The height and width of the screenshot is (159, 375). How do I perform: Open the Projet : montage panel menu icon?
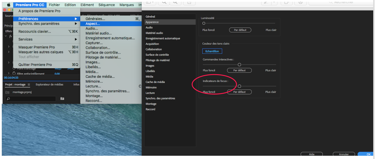pos(29,85)
